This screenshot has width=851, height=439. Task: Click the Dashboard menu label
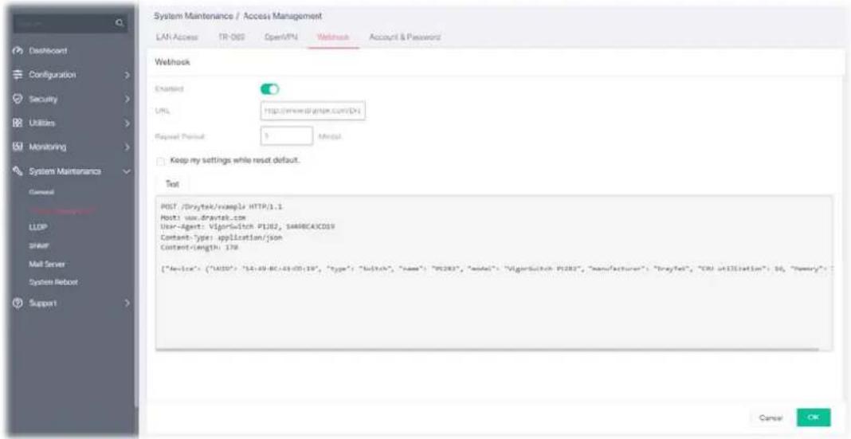tap(49, 51)
